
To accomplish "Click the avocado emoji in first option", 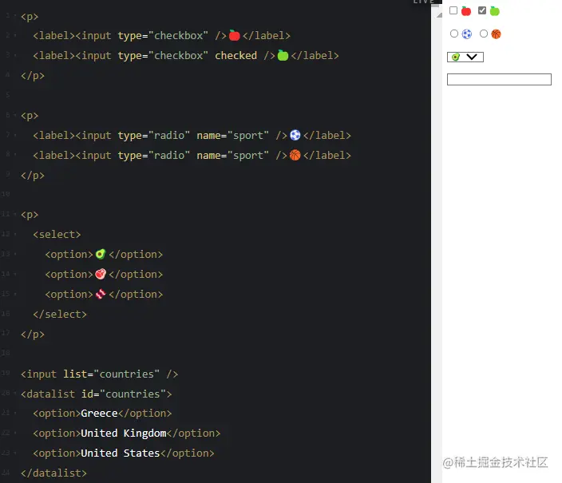I will [x=101, y=254].
